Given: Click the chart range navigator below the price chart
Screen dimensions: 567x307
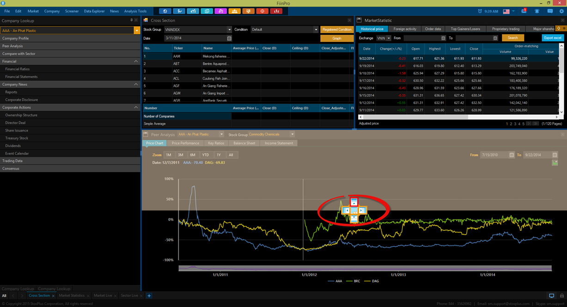Looking at the screenshot, I should click(365, 268).
